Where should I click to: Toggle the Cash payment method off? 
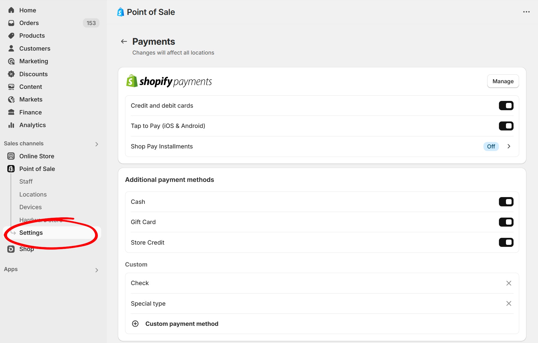coord(506,202)
